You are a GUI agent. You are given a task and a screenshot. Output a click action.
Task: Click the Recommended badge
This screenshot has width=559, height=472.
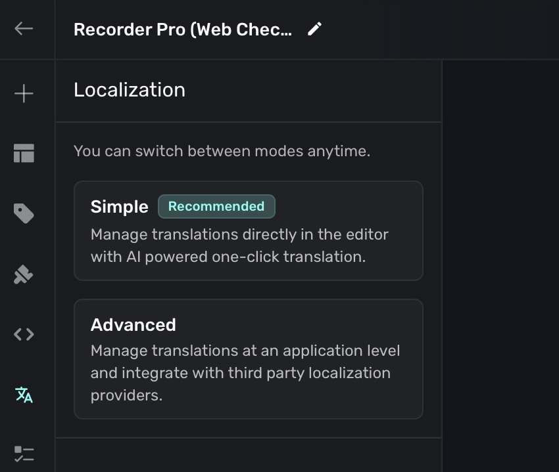click(216, 206)
